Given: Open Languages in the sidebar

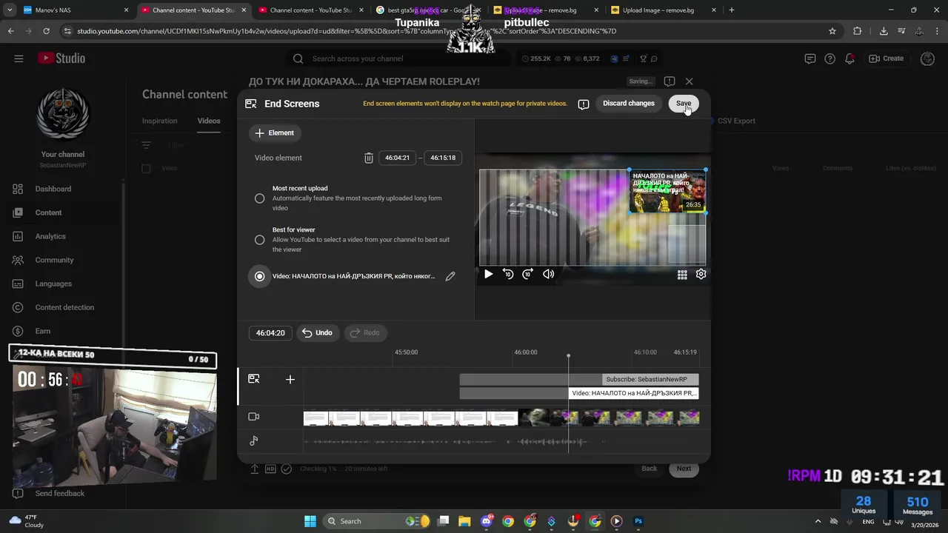Looking at the screenshot, I should click(x=62, y=284).
